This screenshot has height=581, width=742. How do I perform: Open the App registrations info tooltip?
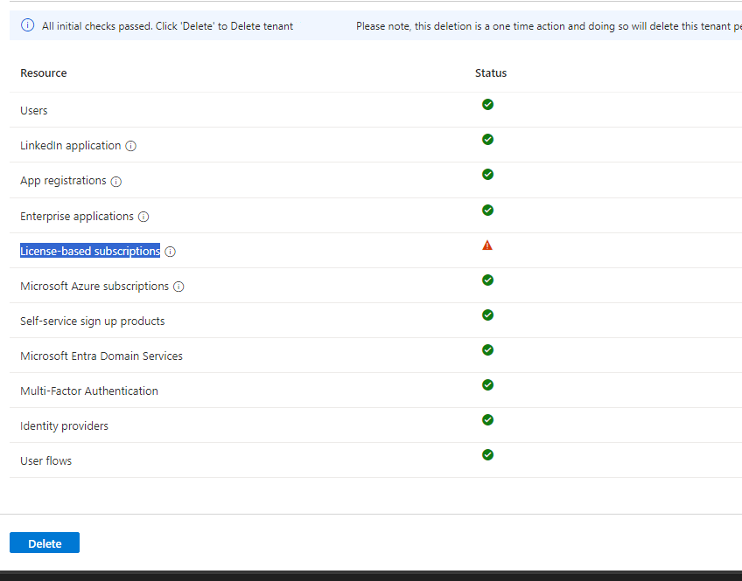click(x=116, y=181)
